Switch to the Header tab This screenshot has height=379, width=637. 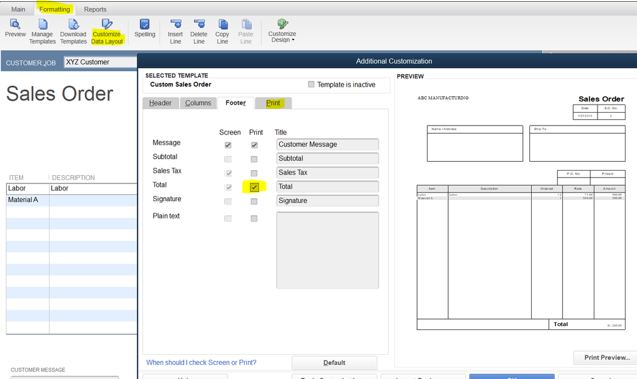click(161, 103)
